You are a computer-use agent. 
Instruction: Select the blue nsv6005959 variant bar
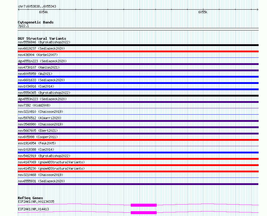coord(138,77)
